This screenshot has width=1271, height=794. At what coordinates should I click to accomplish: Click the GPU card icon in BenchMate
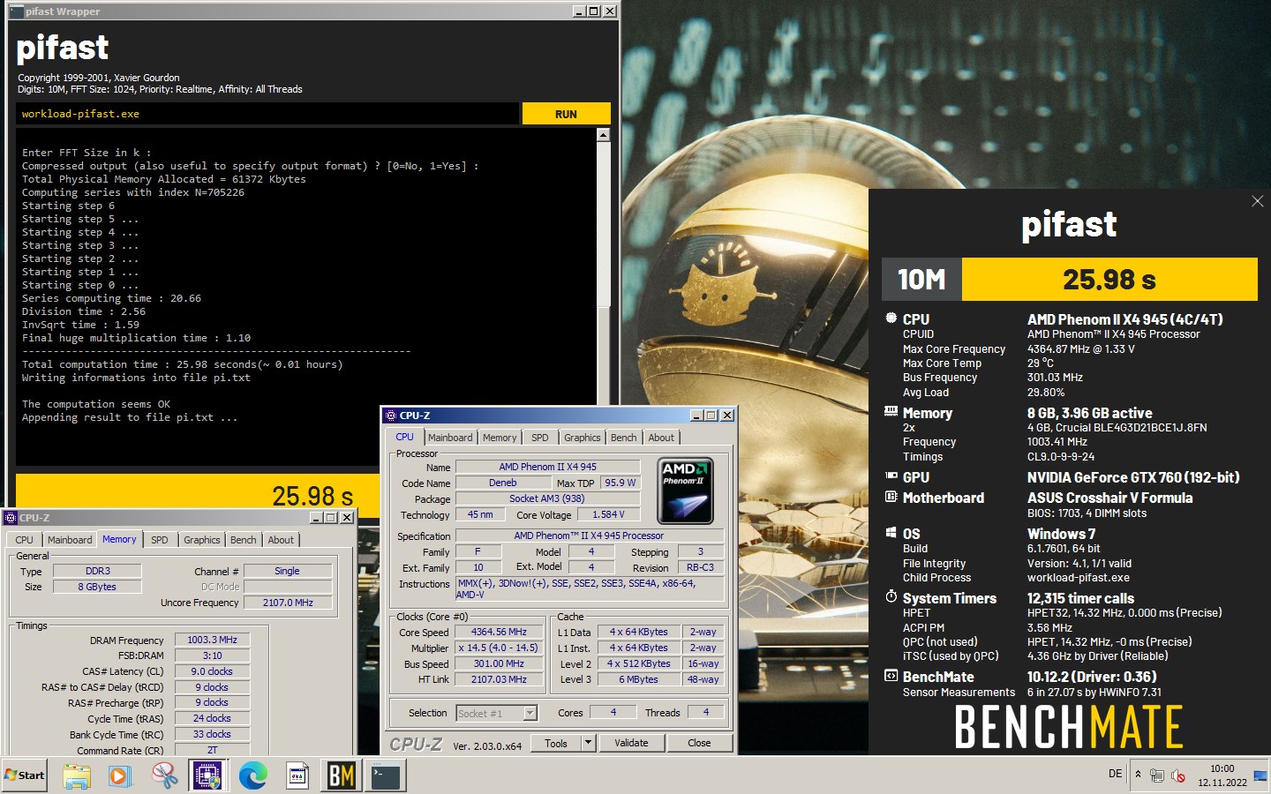[x=891, y=476]
